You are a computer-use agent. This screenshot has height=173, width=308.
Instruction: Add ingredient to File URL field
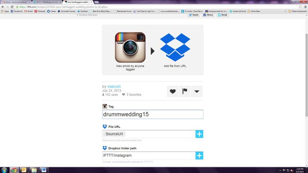pyautogui.click(x=199, y=134)
